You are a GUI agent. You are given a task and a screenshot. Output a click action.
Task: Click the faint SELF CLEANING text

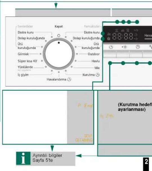[x=84, y=138]
